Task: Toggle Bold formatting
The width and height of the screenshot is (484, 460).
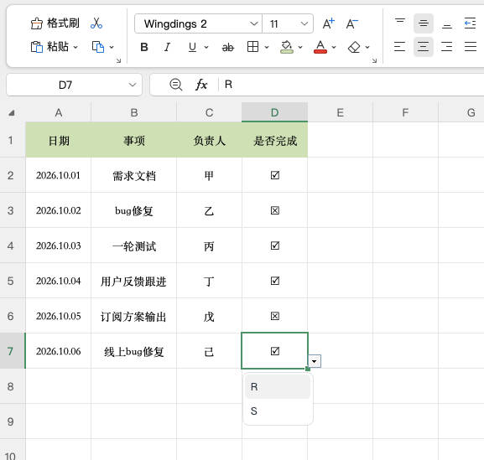Action: [144, 47]
